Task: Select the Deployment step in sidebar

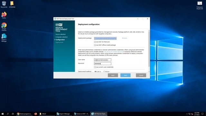Action: point(59,42)
